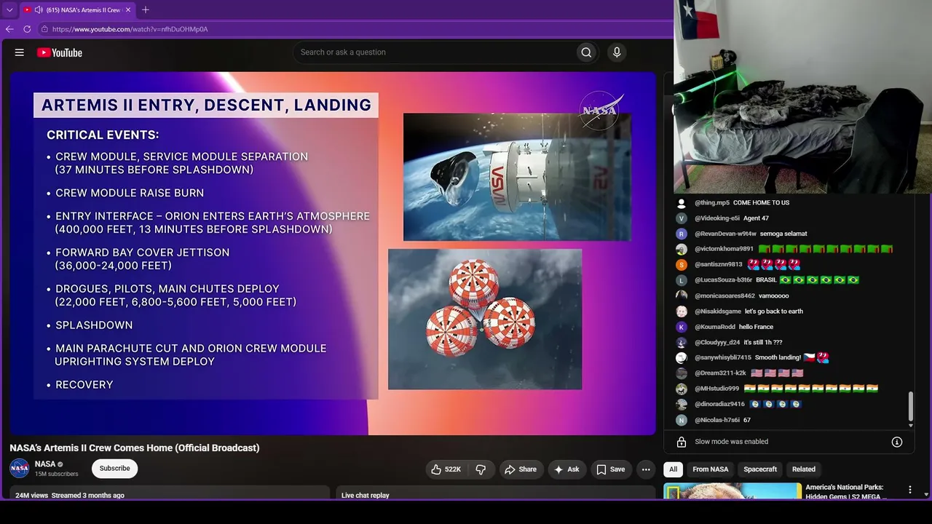This screenshot has width=932, height=524.
Task: Click the avatar of @Cloudyyy_d24
Action: coord(682,342)
